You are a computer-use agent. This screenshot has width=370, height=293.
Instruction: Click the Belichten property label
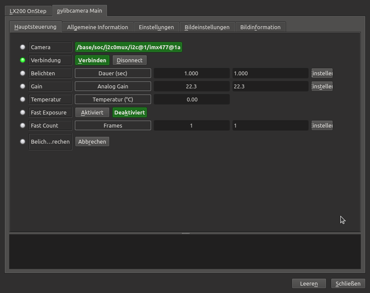(50, 74)
